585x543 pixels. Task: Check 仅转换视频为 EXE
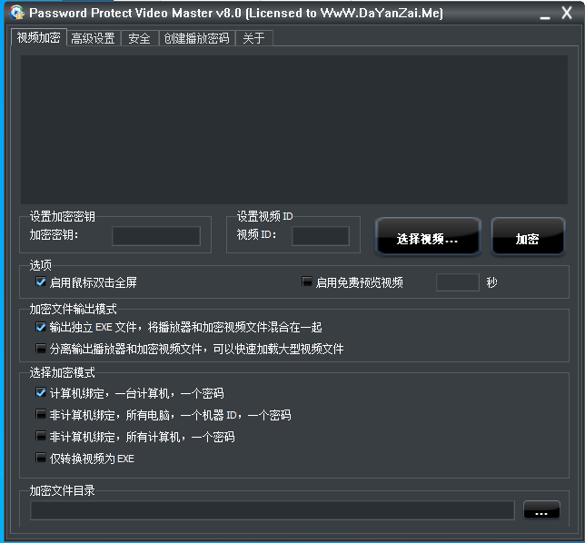click(x=41, y=458)
